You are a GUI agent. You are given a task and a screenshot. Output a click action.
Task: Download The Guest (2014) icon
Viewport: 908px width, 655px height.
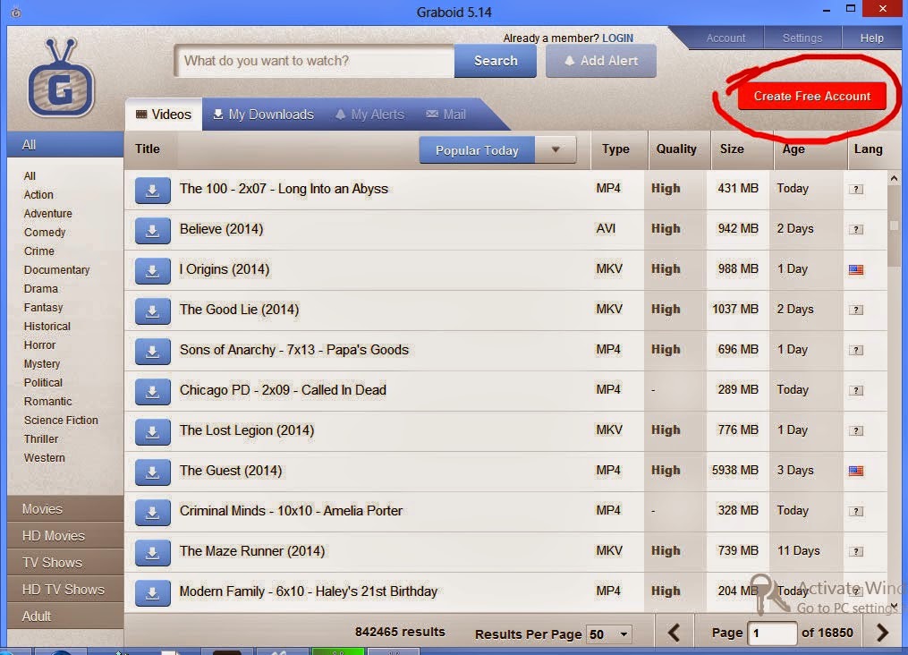152,472
